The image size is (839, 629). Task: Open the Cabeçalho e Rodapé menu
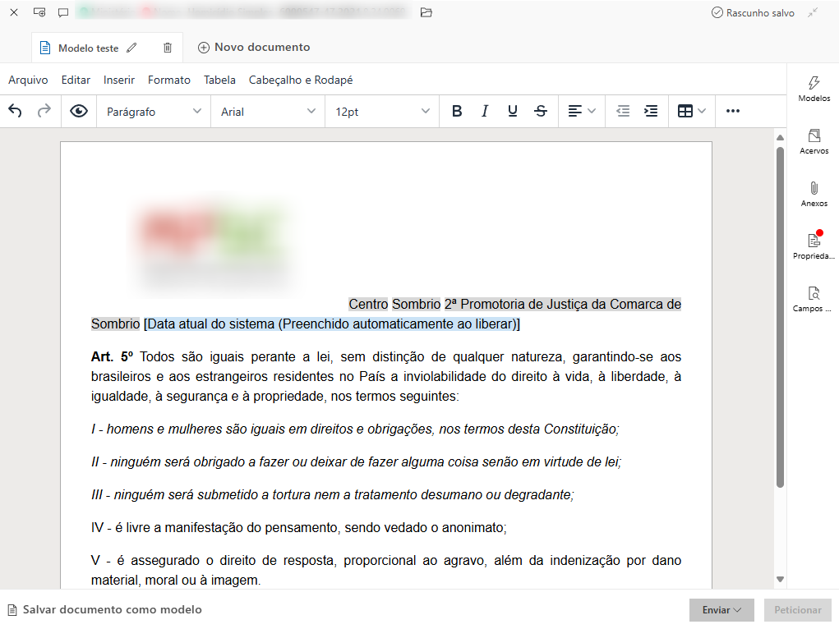pyautogui.click(x=301, y=80)
